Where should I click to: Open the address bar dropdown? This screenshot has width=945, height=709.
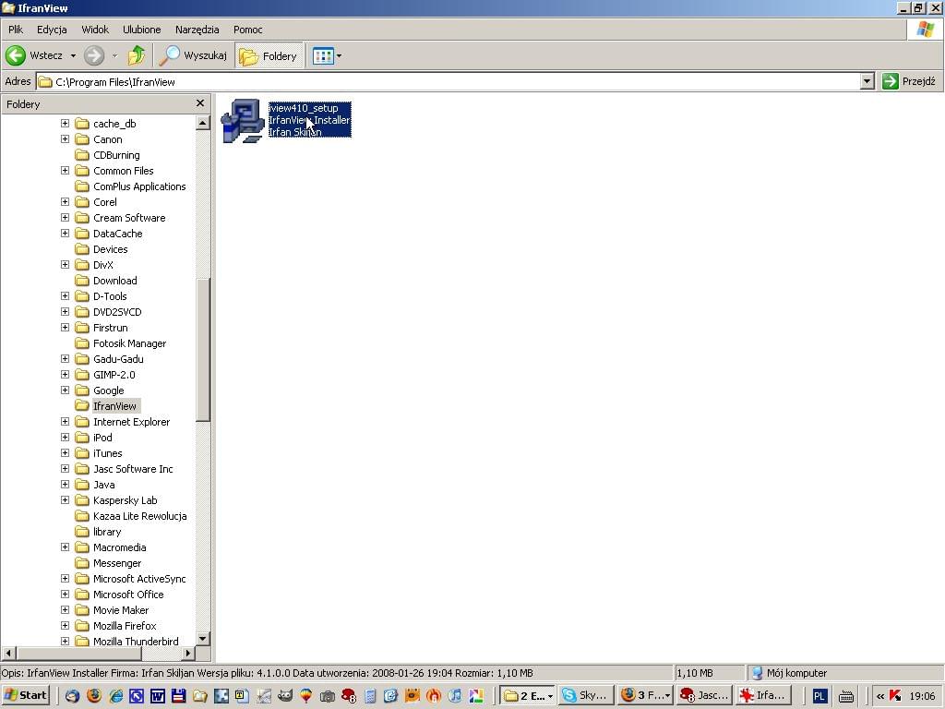(867, 81)
